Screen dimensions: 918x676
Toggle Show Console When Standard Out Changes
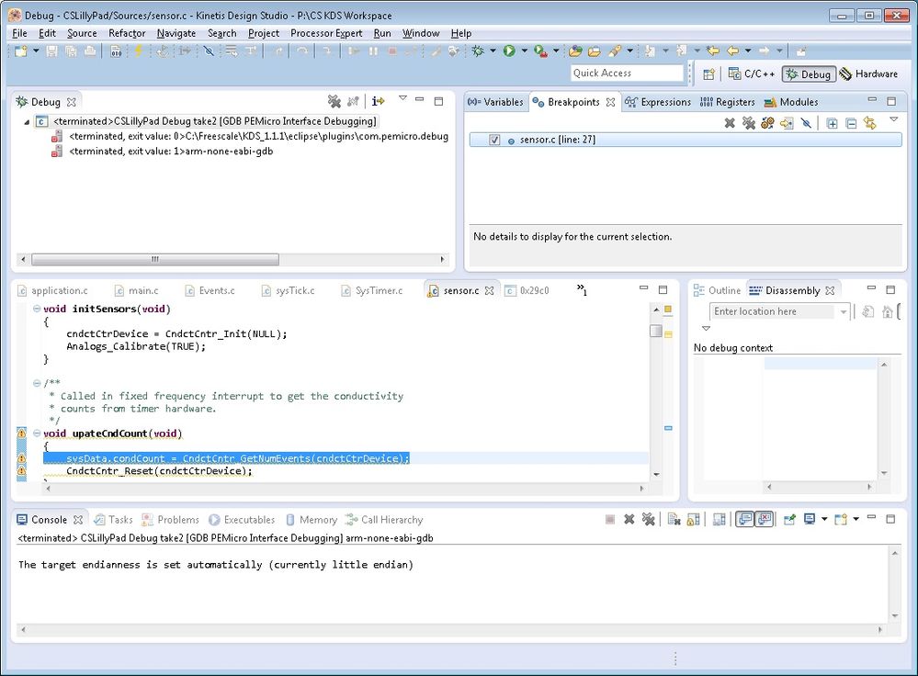click(744, 519)
